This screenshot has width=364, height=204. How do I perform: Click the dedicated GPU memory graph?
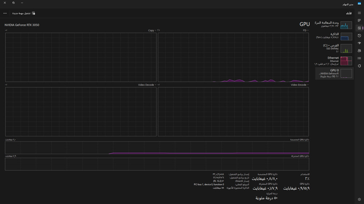coord(157,148)
